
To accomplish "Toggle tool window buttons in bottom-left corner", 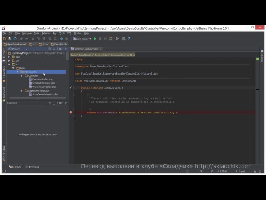I will coord(4,171).
